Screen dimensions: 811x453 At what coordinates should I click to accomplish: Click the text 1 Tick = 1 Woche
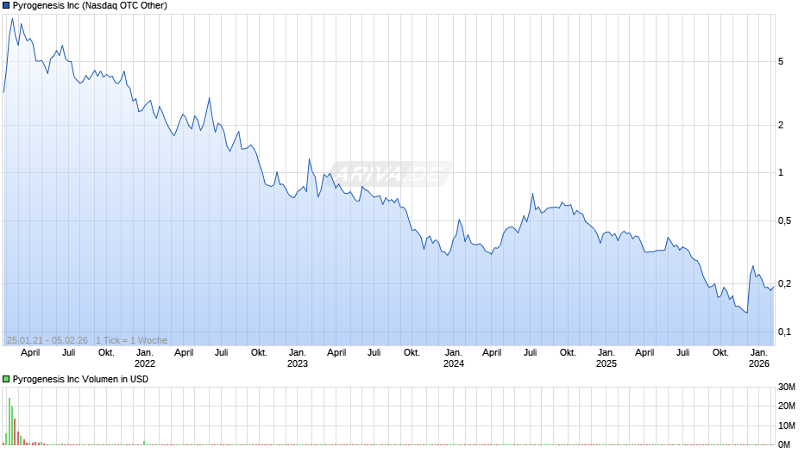click(x=131, y=340)
